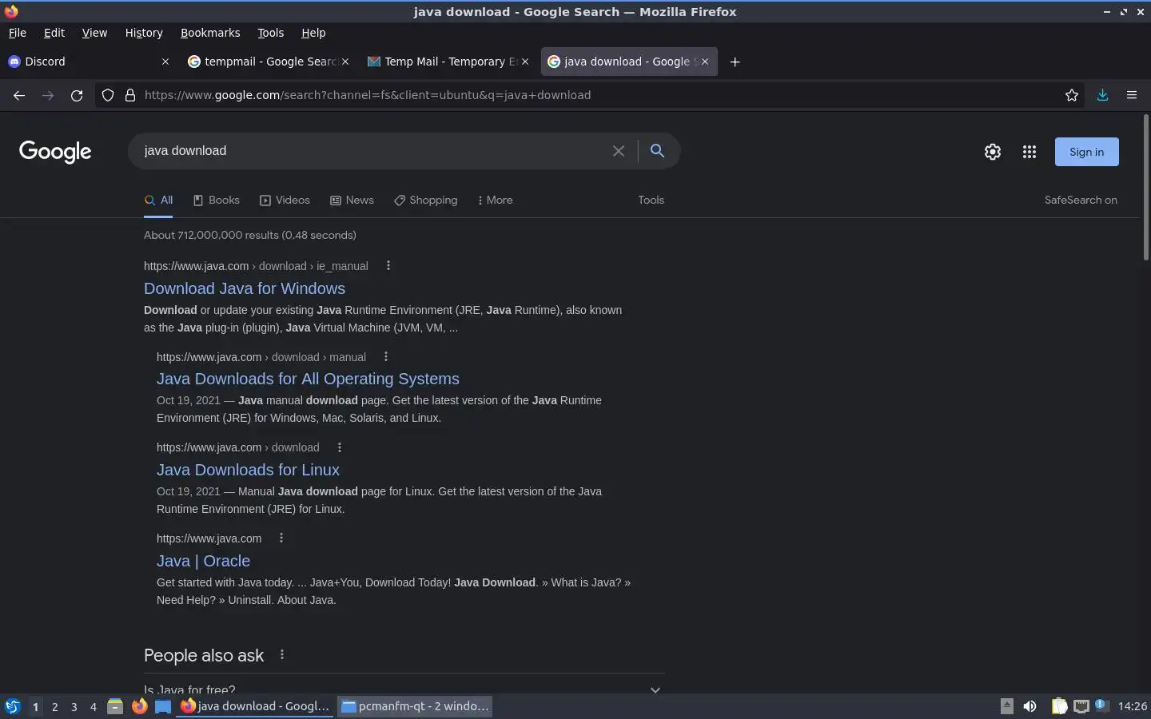Open the taskbar application launcher menu
The height and width of the screenshot is (719, 1151).
coord(13,706)
